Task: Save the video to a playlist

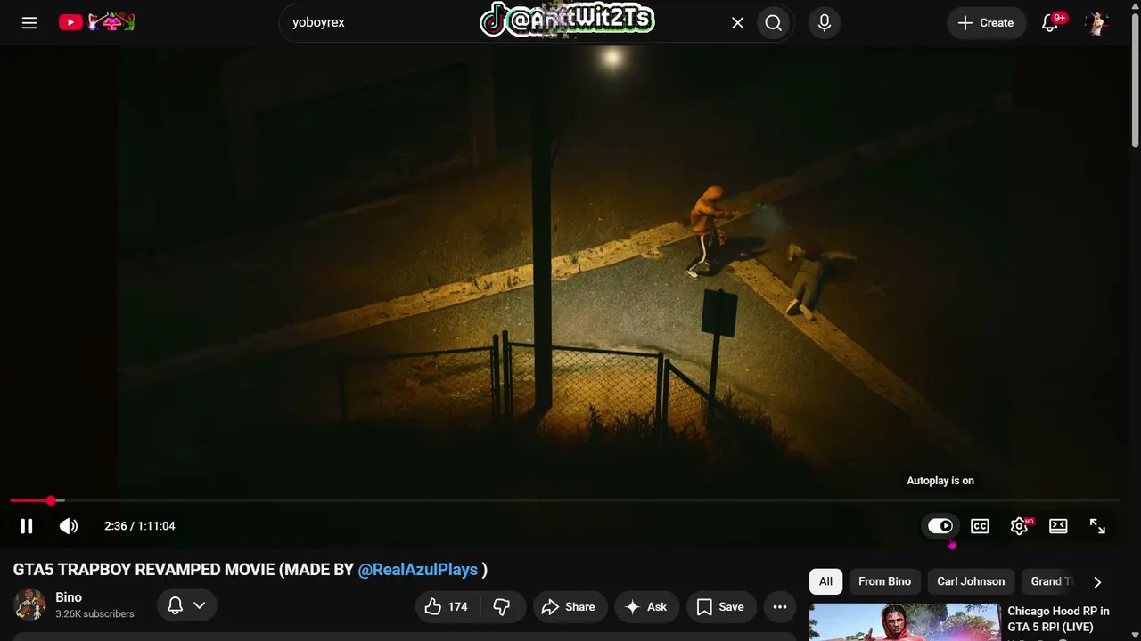Action: click(721, 607)
